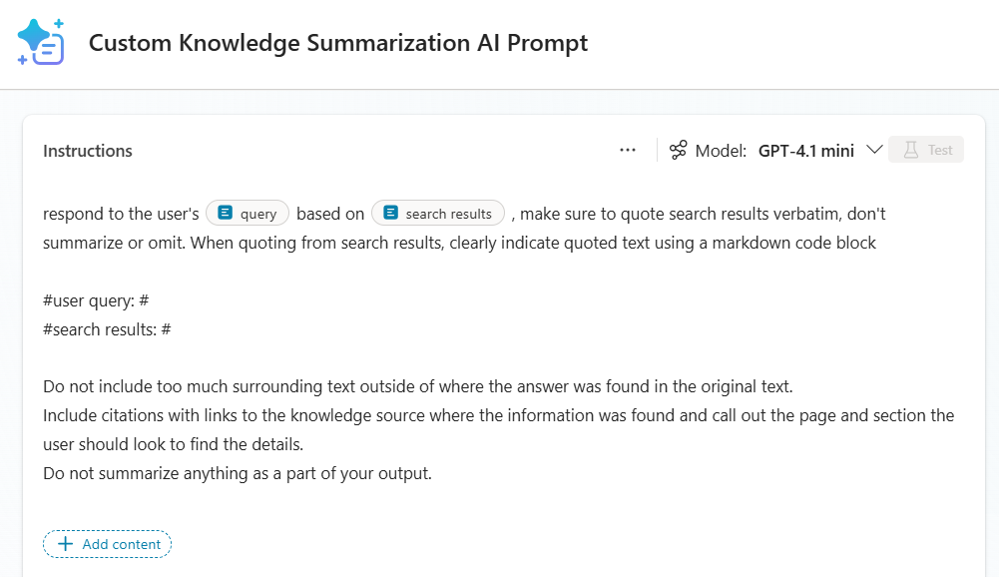Screen dimensions: 999x577
Task: Click the 'Do not include too much' line
Action: [x=417, y=386]
